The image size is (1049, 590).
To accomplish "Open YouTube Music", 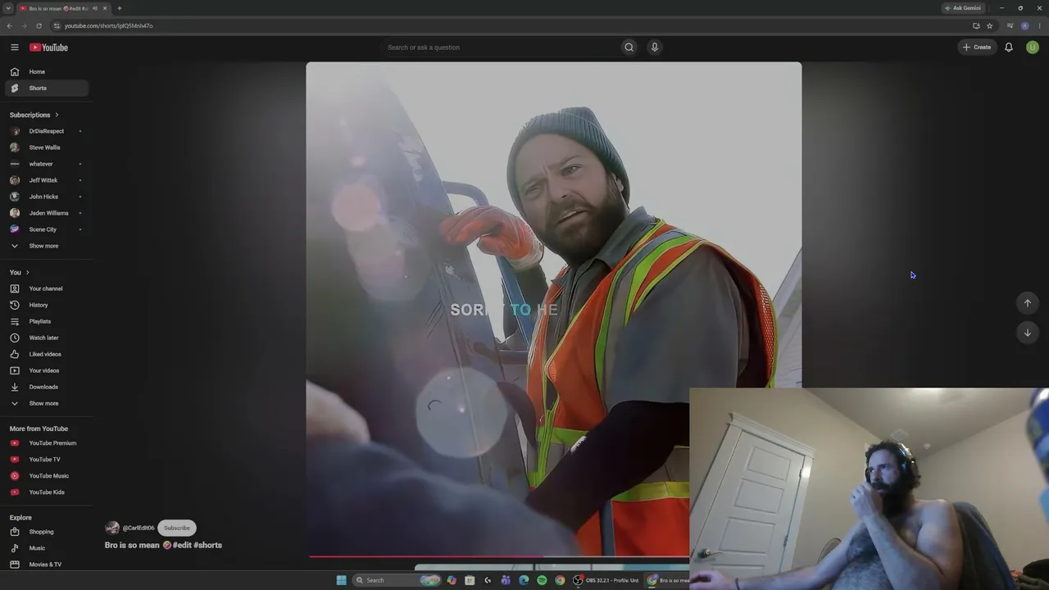I will 46,476.
